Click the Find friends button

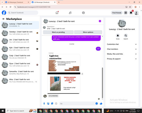(117, 13)
